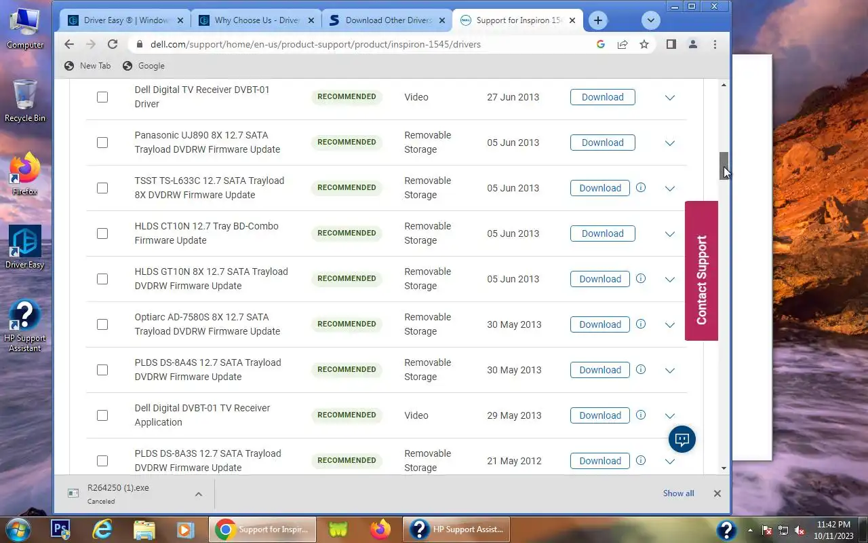Screen dimensions: 868x543
Task: Tick the Optiarc AD-7580S checkbox
Action: (x=102, y=324)
